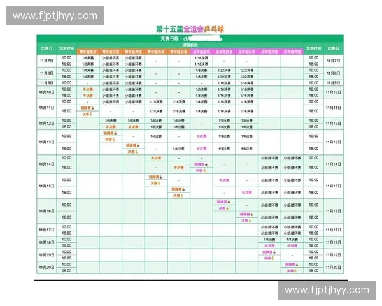This screenshot has height=306, width=382.
Task: Click 青年组男单 决赛 on Nov 15
Action: [155, 183]
